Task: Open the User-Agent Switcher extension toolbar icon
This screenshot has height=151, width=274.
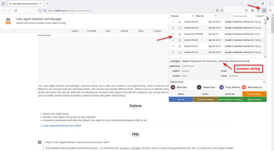Action: [x=264, y=10]
